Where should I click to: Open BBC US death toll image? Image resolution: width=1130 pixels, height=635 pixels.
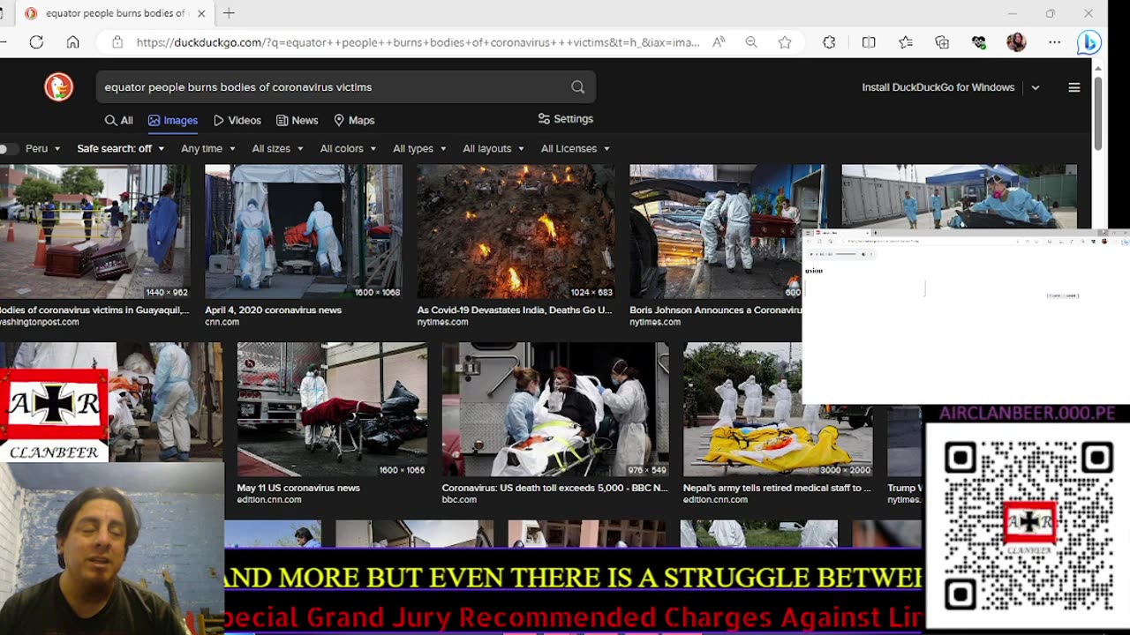click(x=555, y=409)
